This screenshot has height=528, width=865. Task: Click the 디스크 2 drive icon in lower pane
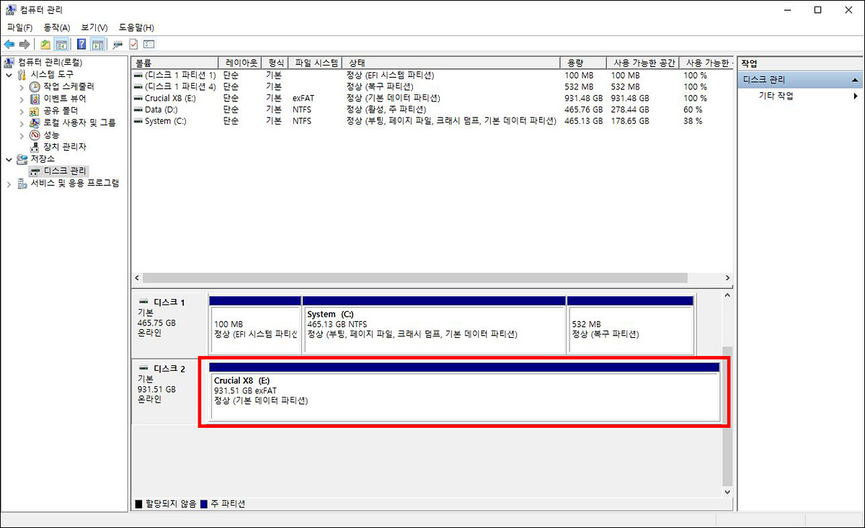click(x=143, y=369)
